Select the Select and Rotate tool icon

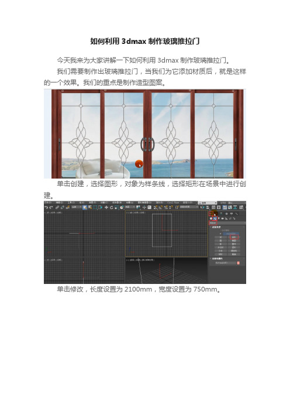111,207
